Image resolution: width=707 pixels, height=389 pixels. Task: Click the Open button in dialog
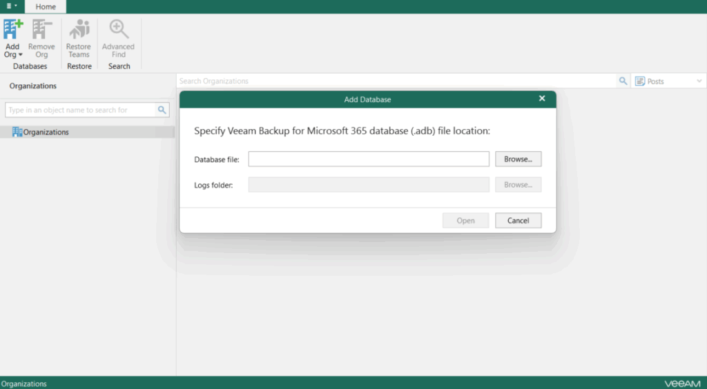pyautogui.click(x=465, y=221)
